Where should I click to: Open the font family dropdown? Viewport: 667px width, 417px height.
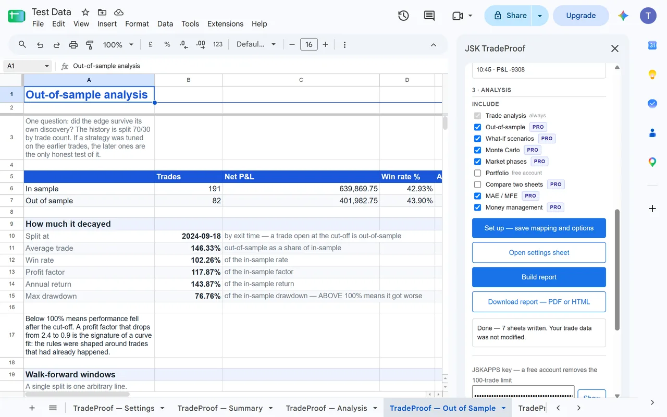pos(256,45)
